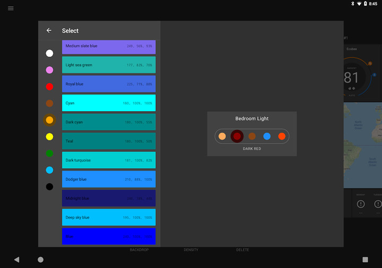The image size is (382, 268).
Task: Pick the green color category circle
Action: [49, 154]
